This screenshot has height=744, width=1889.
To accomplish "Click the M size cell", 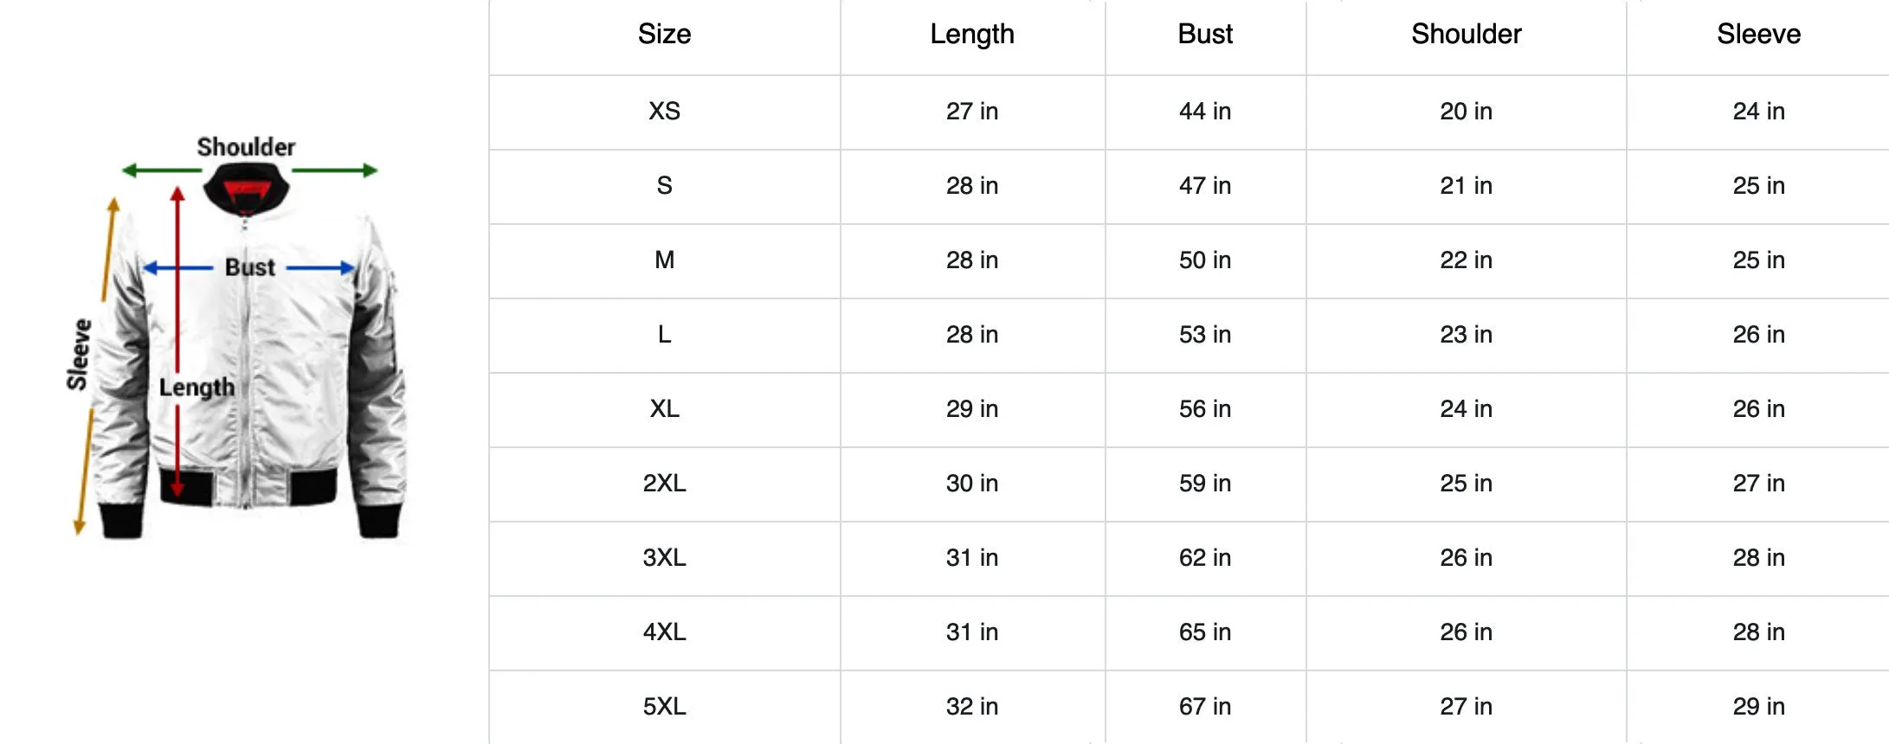I will [x=664, y=260].
